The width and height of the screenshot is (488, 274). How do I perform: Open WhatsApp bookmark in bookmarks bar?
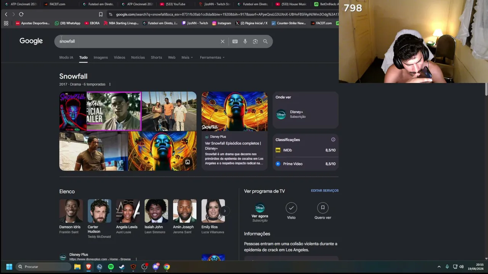67,23
